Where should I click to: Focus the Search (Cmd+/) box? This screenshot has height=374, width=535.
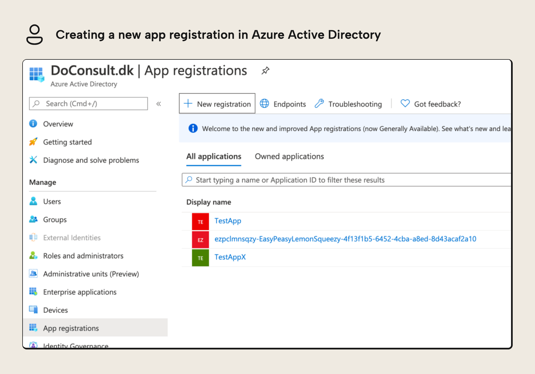[88, 104]
